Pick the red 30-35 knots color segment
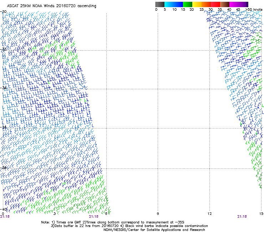The width and height of the screenshot is (264, 232). pos(215,4)
